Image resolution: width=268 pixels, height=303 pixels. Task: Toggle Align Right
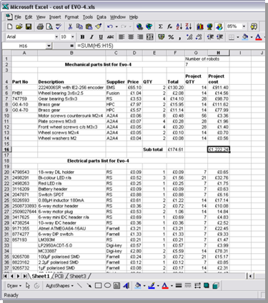click(140, 37)
